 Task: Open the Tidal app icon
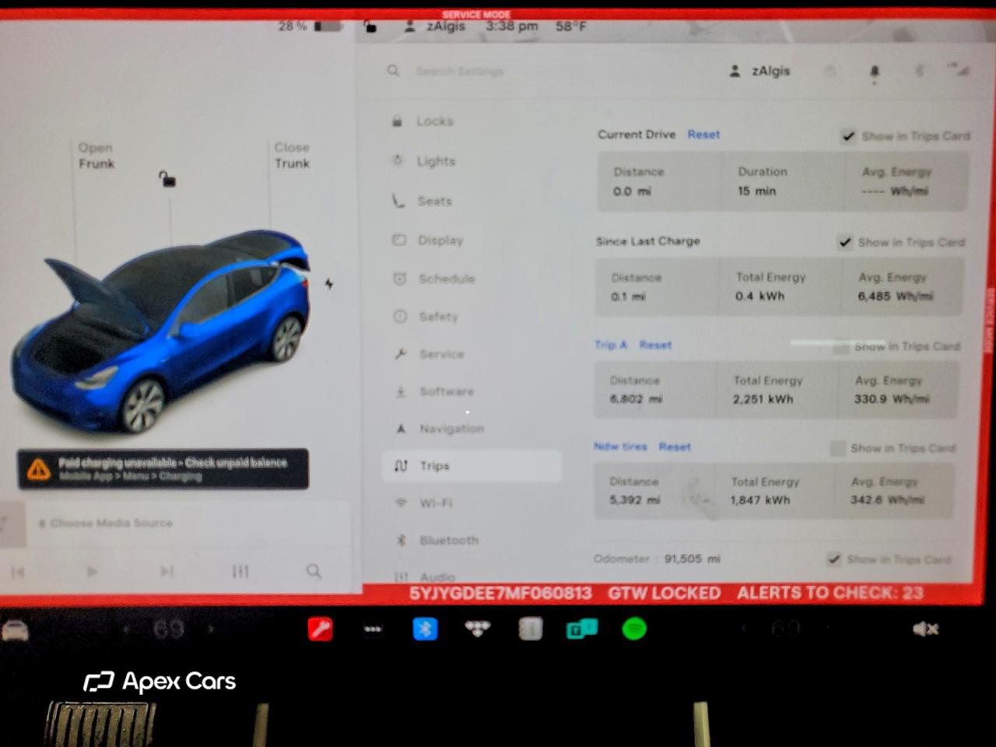pos(478,629)
